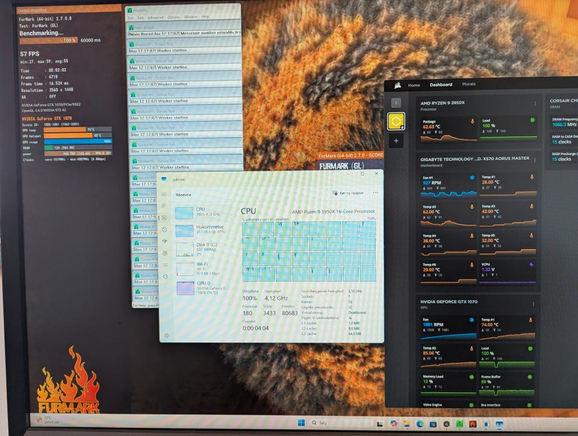The height and width of the screenshot is (436, 578).
Task: Click the purple voltage icon on the VCPU tile
Action: [x=531, y=264]
